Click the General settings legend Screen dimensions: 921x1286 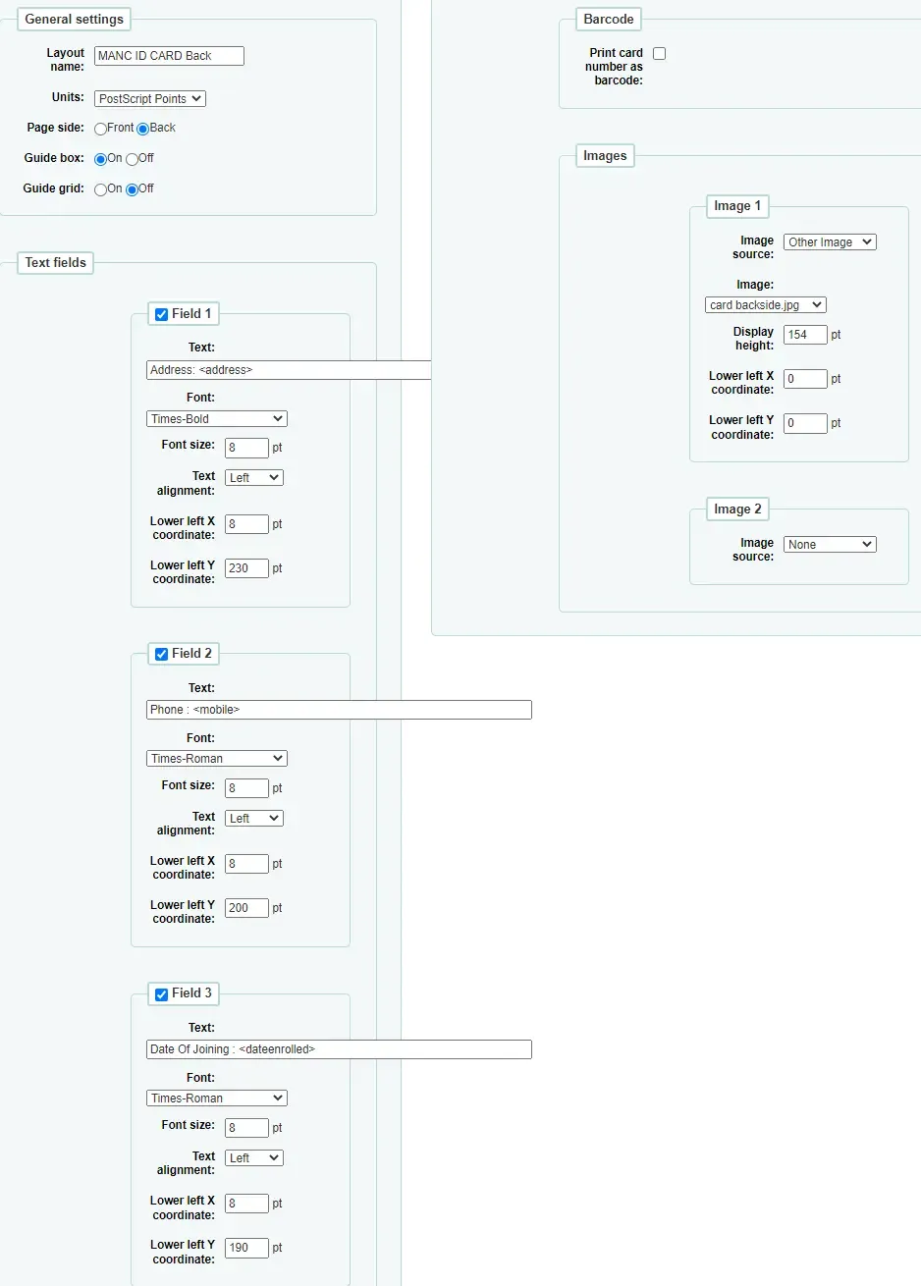75,19
